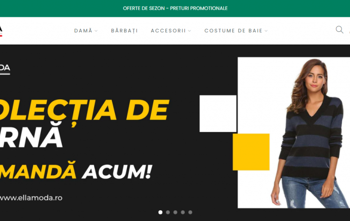Select the first carousel dot
Viewport: 350px width, 221px height.
[x=160, y=212]
